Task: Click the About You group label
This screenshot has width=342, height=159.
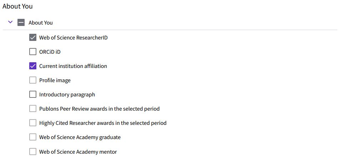Action: pyautogui.click(x=41, y=23)
